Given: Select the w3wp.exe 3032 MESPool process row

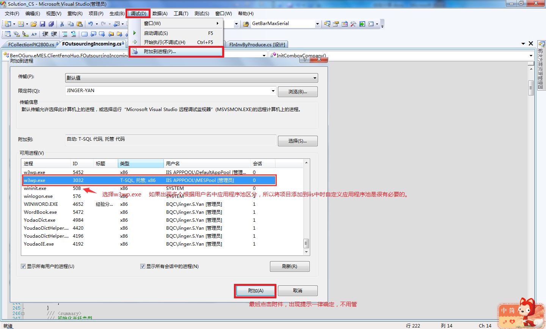Looking at the screenshot, I should (x=149, y=180).
